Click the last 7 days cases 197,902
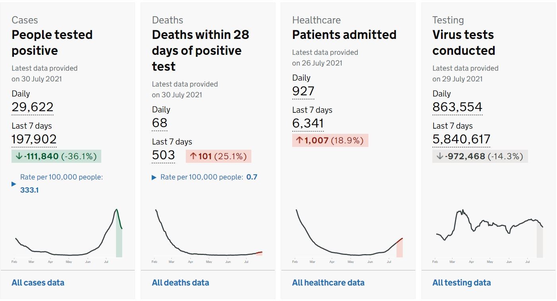557x301 pixels. click(34, 139)
